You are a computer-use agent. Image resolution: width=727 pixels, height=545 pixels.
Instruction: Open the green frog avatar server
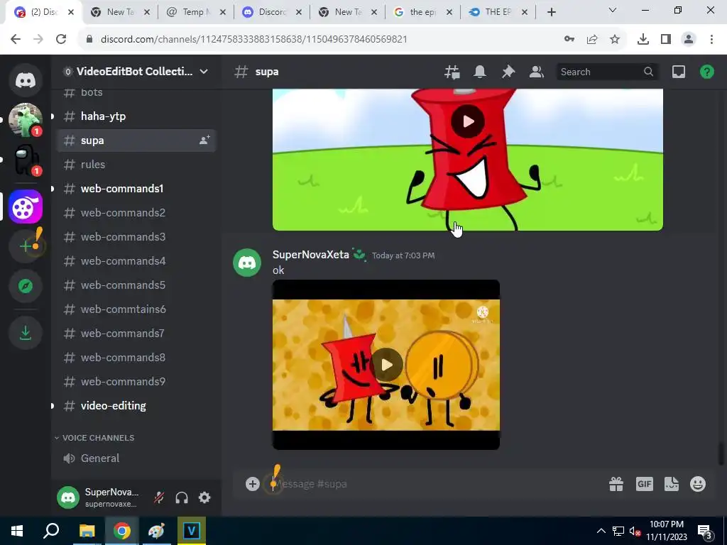[x=26, y=119]
